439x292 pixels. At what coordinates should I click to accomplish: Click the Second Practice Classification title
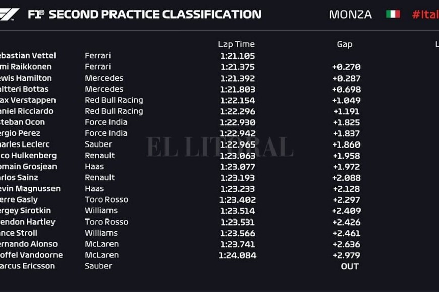(x=155, y=14)
